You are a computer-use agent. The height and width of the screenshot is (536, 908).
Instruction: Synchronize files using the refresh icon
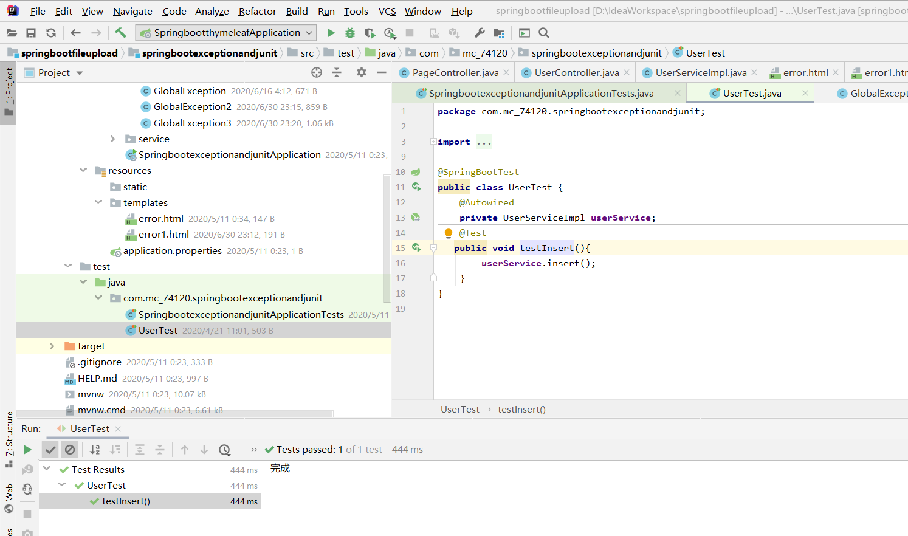tap(51, 33)
